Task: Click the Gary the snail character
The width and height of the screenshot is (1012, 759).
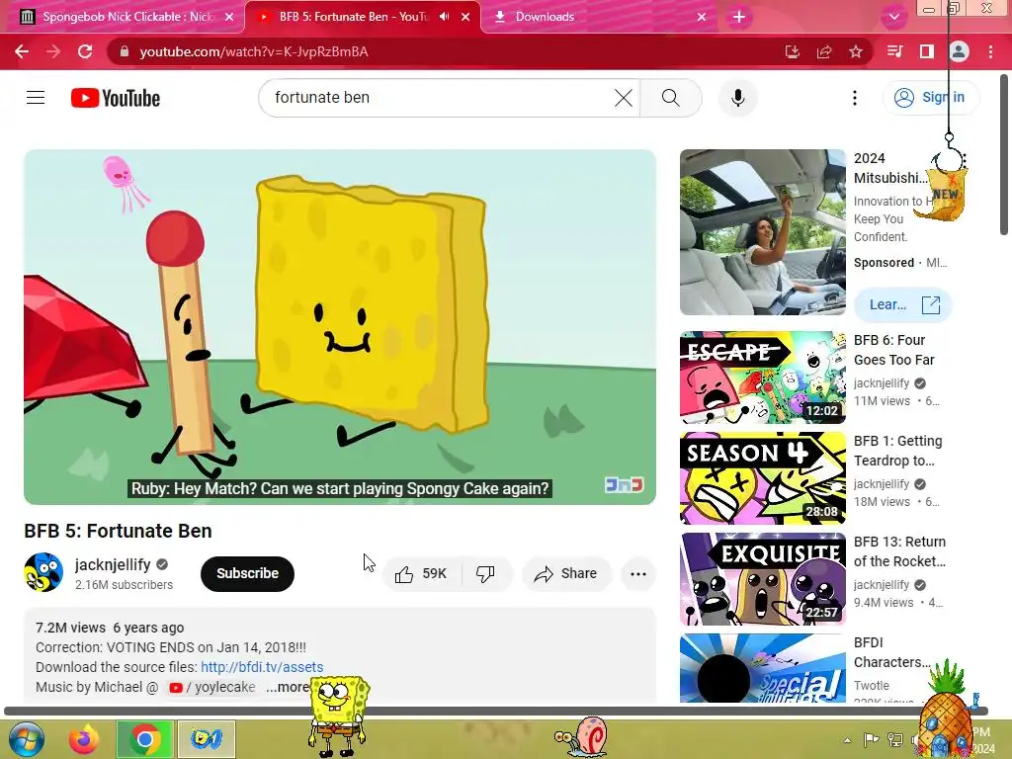Action: click(x=581, y=735)
